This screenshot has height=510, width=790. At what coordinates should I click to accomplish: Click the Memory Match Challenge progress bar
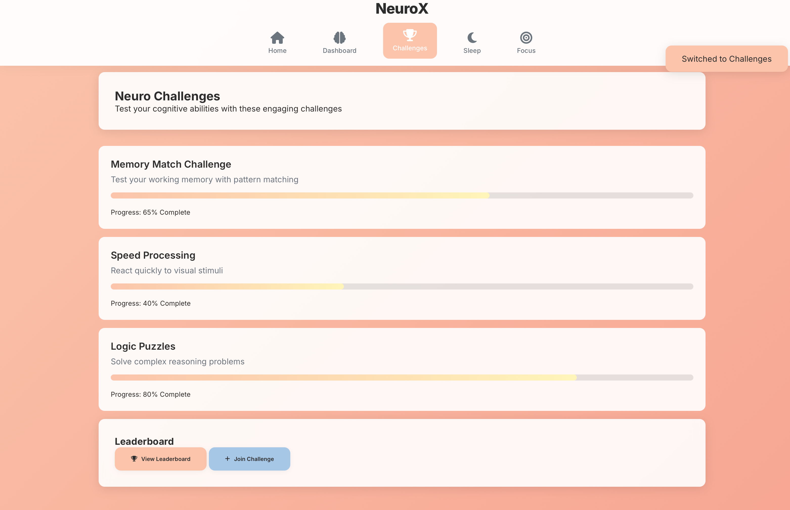[x=402, y=195]
